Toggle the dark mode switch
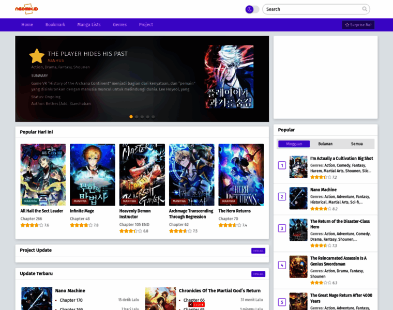 (252, 9)
